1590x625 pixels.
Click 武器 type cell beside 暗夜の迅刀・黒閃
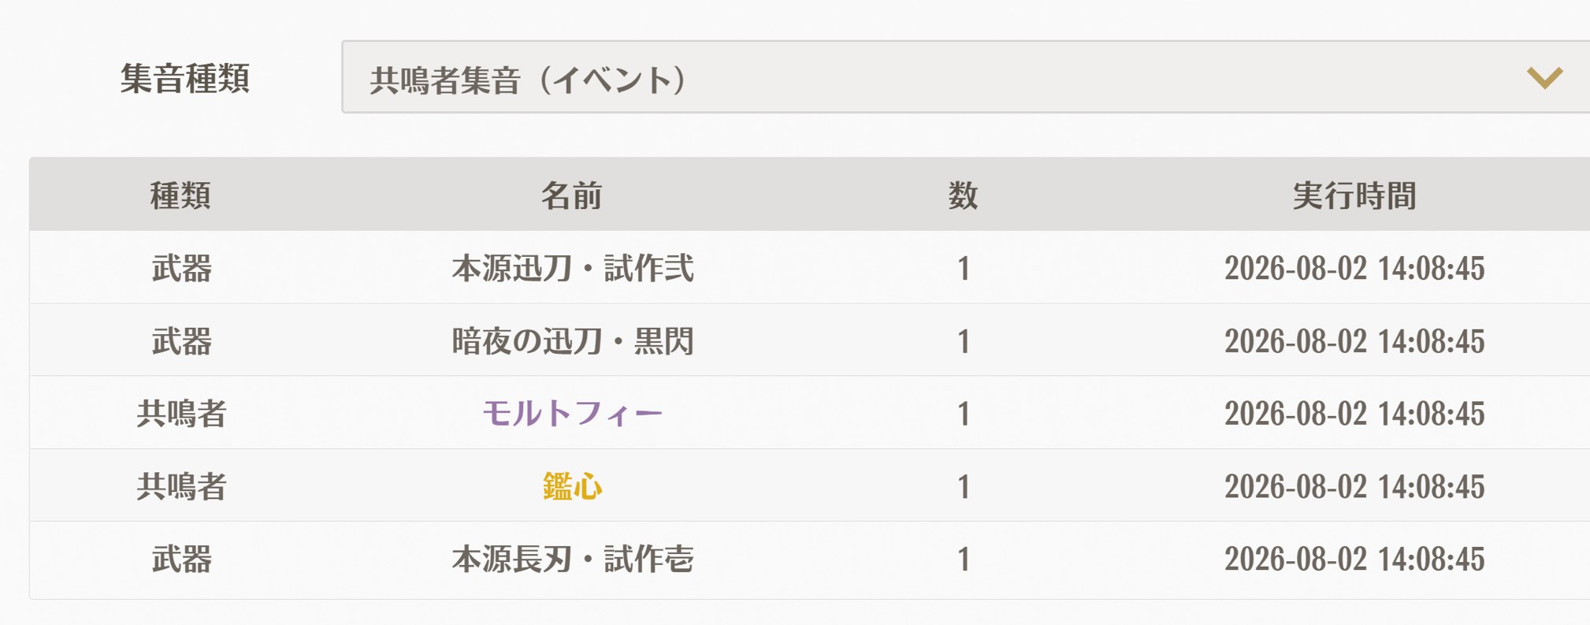[181, 340]
